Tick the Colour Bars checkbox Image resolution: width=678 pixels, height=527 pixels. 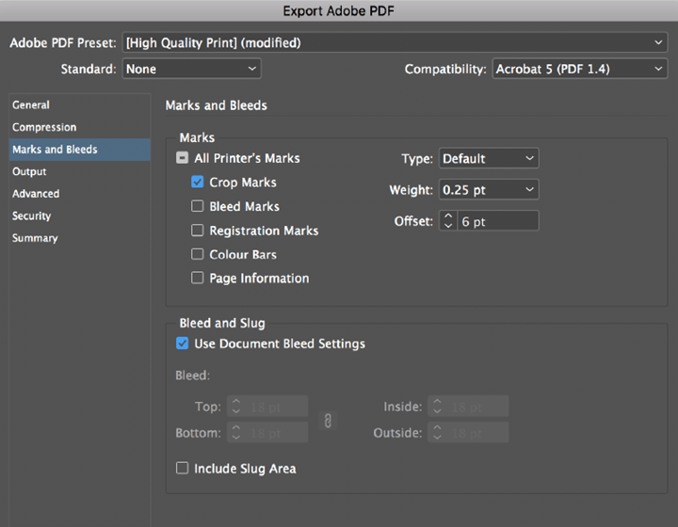pos(198,255)
